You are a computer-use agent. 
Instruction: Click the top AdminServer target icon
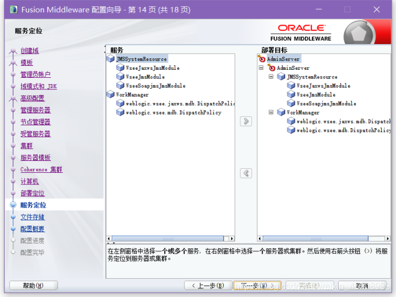(262, 59)
